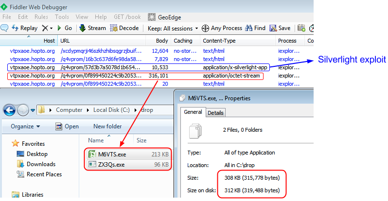Click the Any Process crosshair target
The image size is (388, 201).
click(x=222, y=28)
